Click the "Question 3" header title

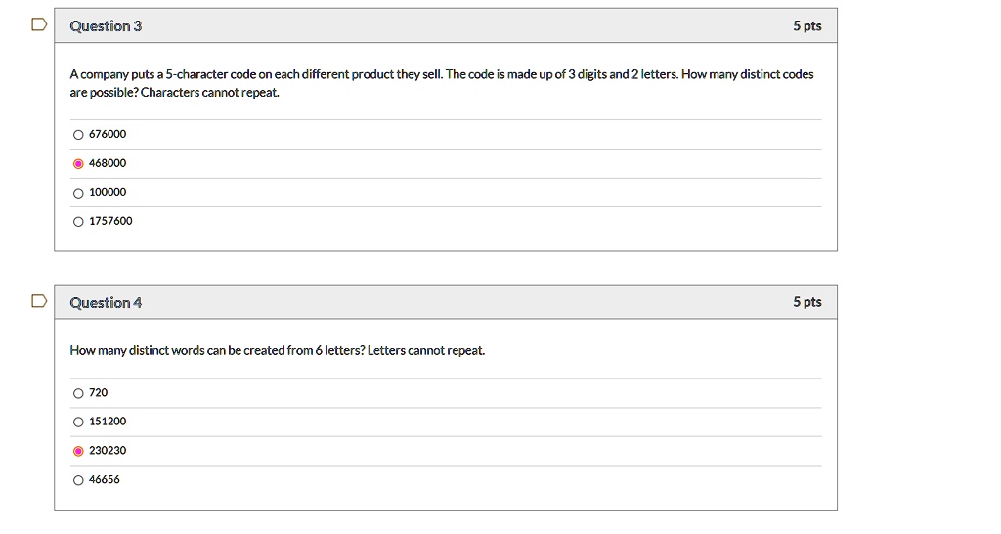(x=106, y=26)
